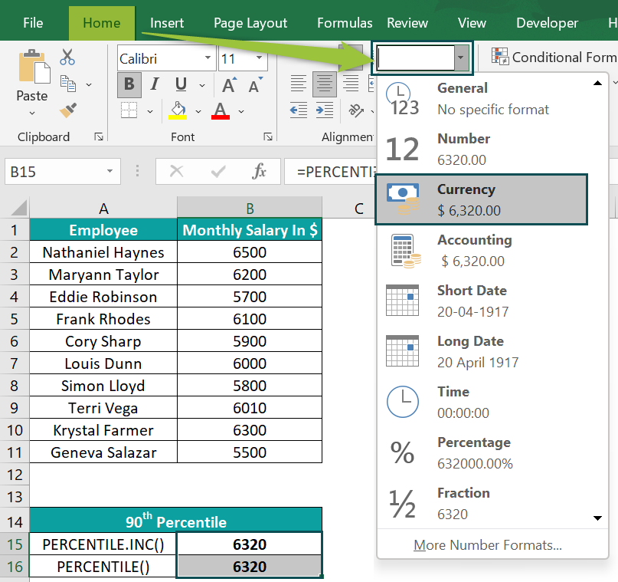Open the File tab
Image resolution: width=618 pixels, height=582 pixels.
point(33,23)
